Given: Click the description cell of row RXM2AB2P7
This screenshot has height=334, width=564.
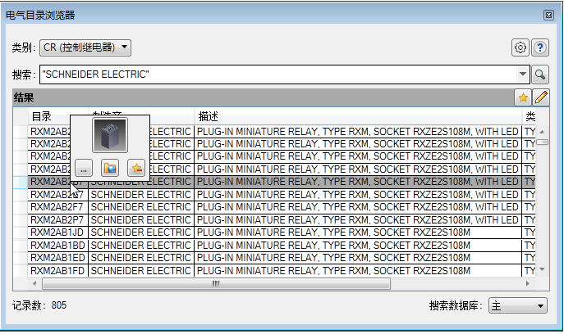Looking at the screenshot, I should click(x=358, y=220).
